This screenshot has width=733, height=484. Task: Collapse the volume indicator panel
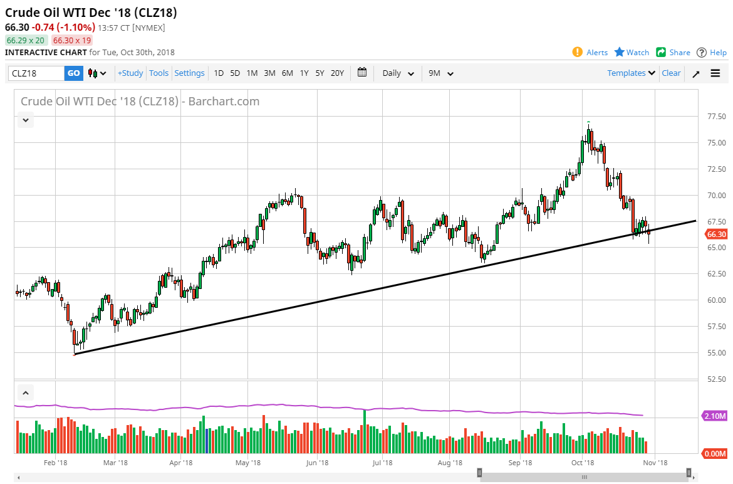coord(25,392)
